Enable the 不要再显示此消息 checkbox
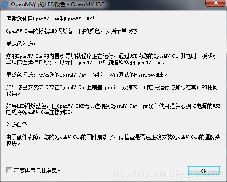The height and width of the screenshot is (182, 227). (9, 170)
